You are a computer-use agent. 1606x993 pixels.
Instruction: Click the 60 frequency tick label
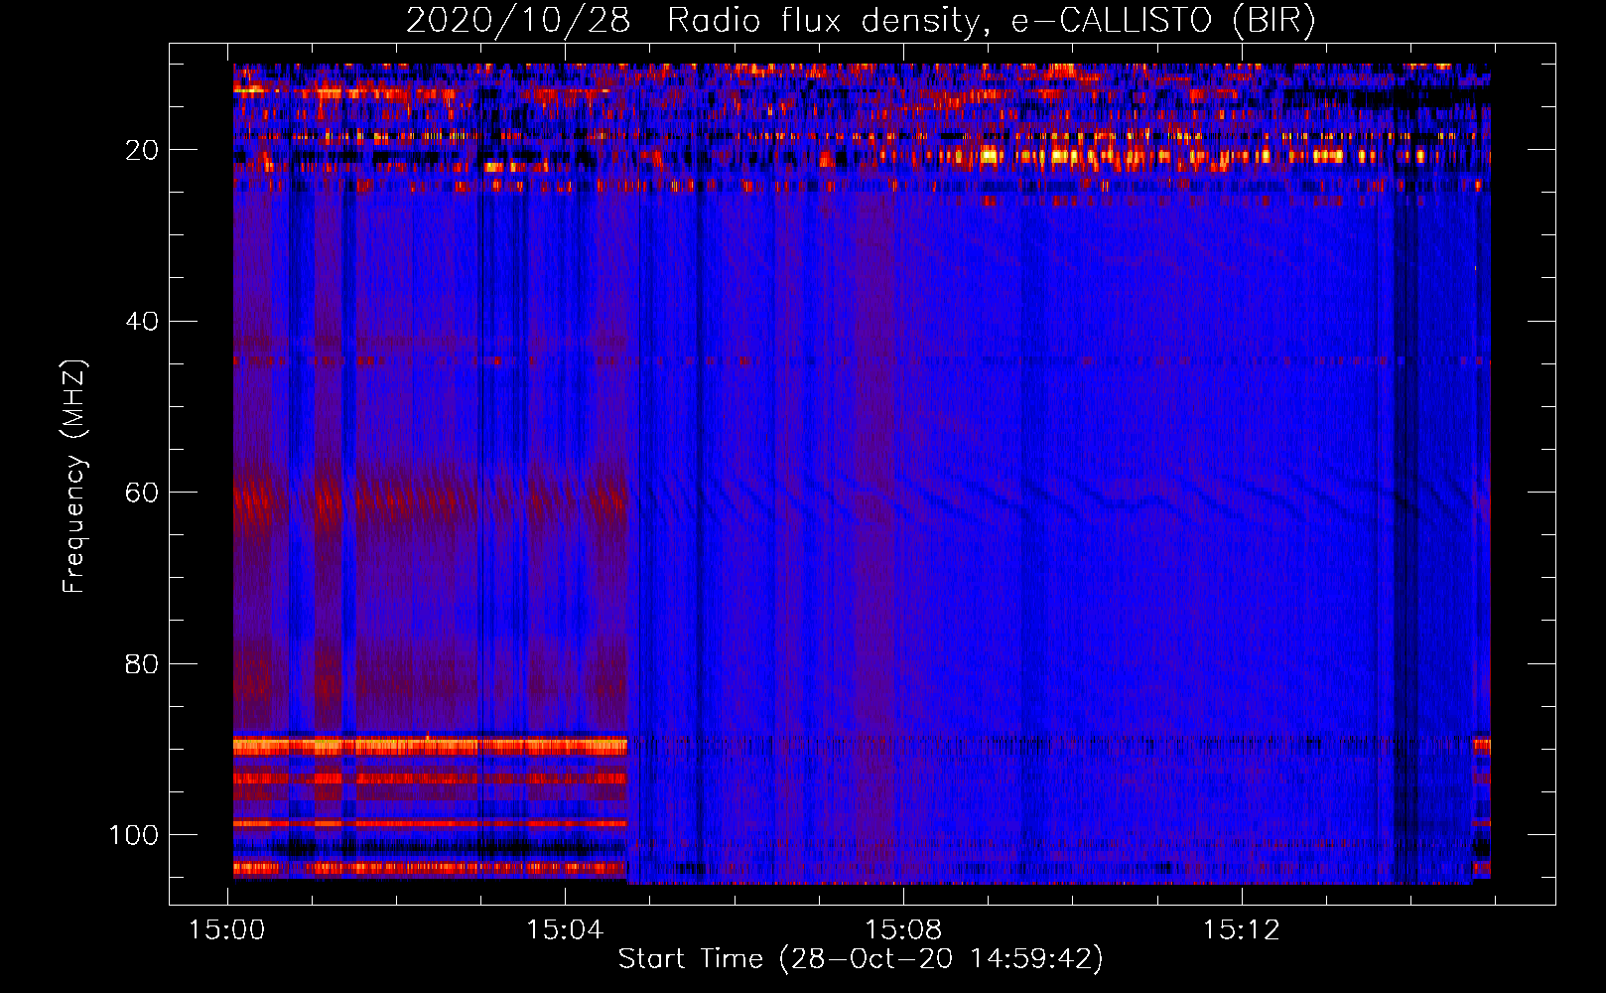[142, 493]
